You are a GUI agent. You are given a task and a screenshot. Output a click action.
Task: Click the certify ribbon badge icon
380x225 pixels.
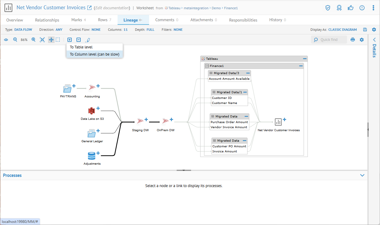(339, 8)
